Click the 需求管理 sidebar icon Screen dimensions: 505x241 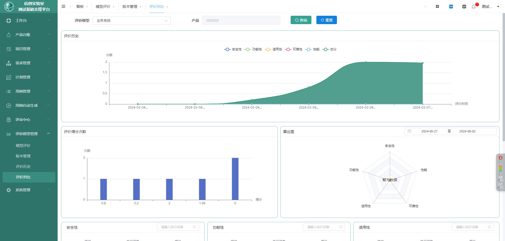coord(9,63)
